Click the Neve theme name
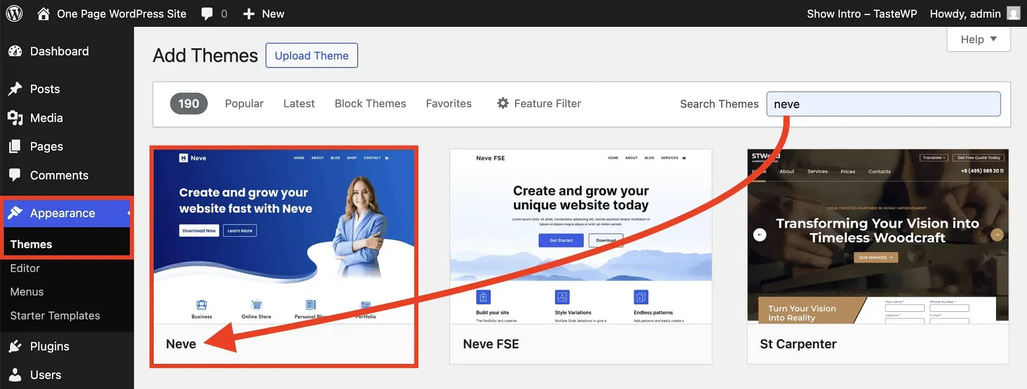Viewport: 1027px width, 389px height. tap(181, 344)
